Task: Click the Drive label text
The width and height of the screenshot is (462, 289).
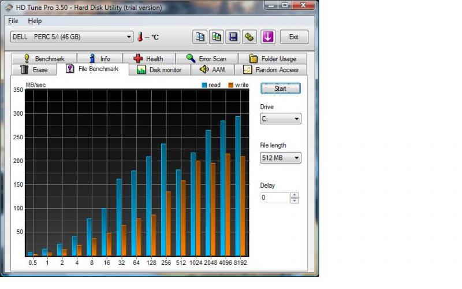Action: [x=267, y=107]
